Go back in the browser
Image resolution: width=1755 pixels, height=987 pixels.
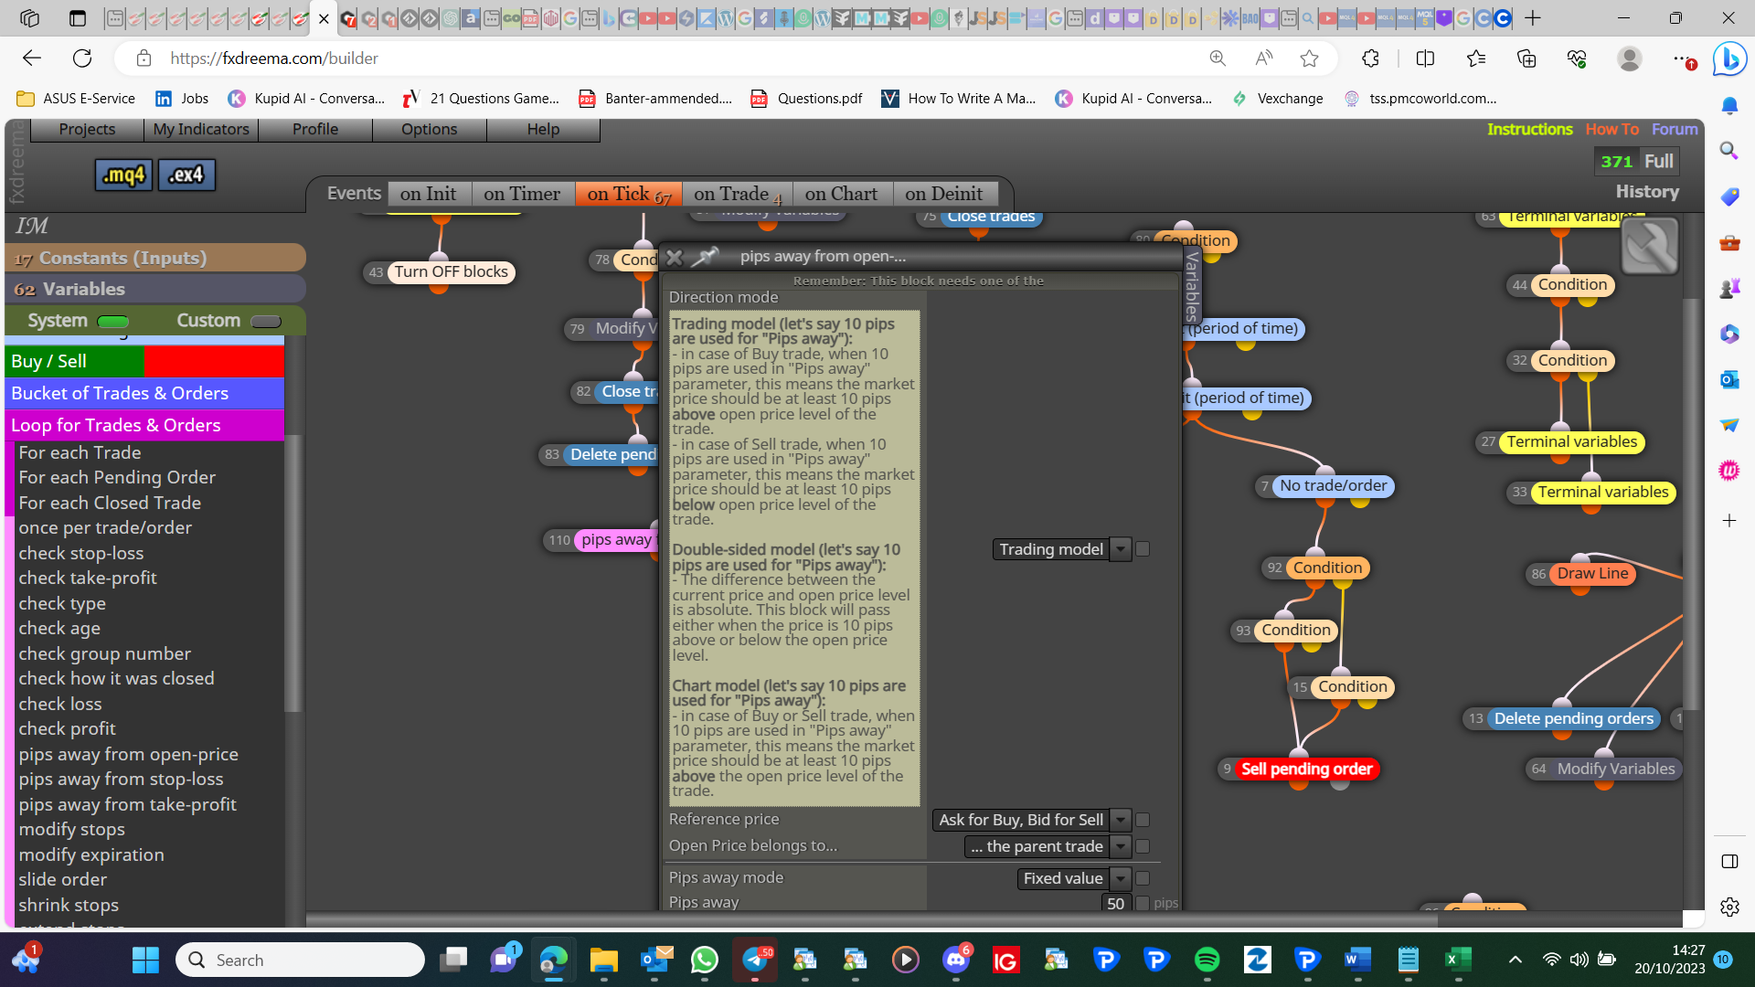[32, 58]
